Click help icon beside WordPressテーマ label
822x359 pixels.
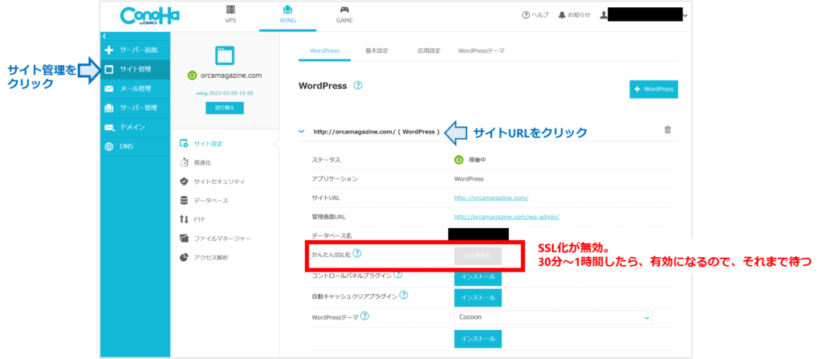pyautogui.click(x=365, y=316)
